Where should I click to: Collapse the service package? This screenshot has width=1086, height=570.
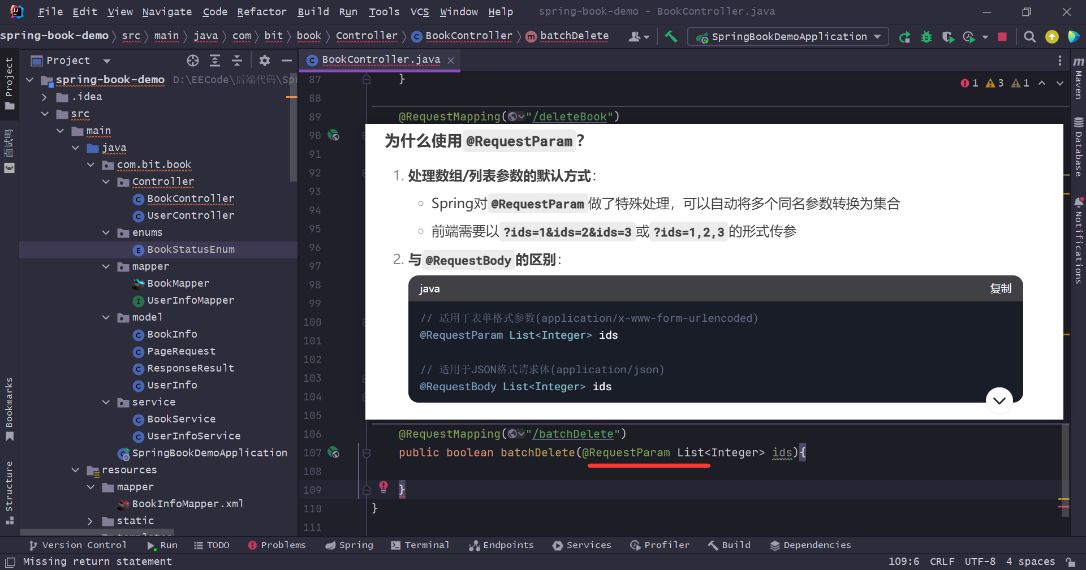(x=106, y=402)
